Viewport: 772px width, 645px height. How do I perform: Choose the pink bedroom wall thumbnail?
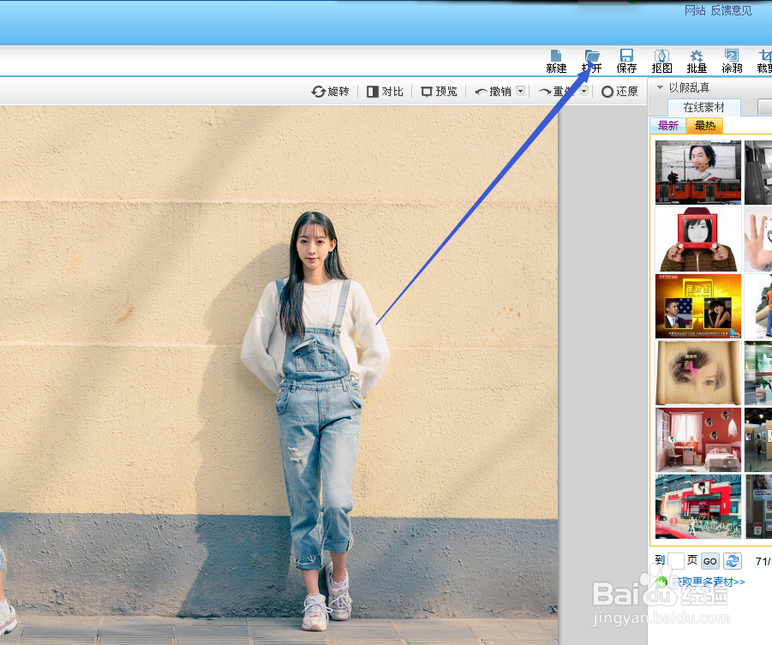click(x=698, y=439)
